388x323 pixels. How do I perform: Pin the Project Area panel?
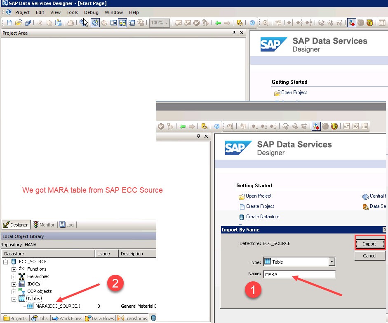pyautogui.click(x=234, y=33)
